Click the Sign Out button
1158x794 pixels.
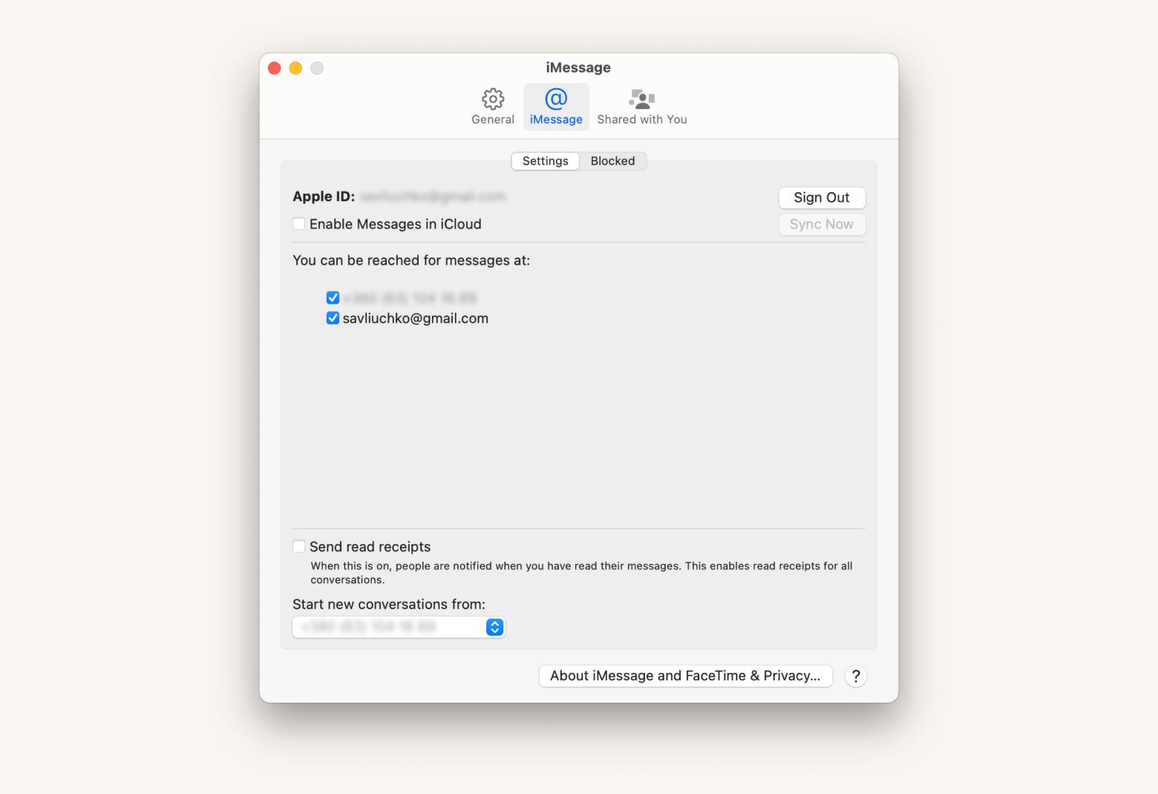pos(822,197)
